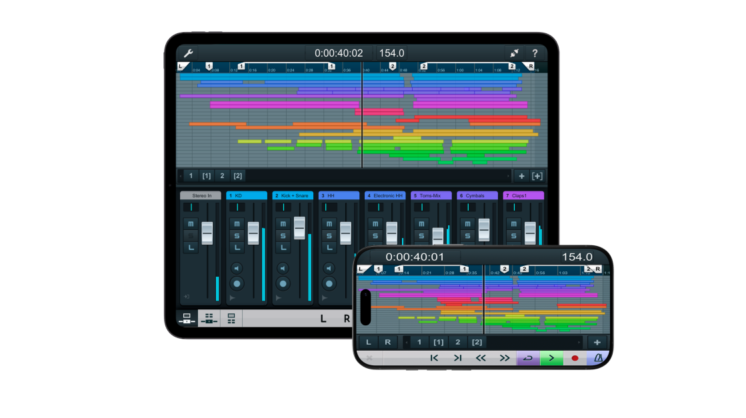This screenshot has width=746, height=418.
Task: Click the Cymbals channel volume fader
Action: (484, 228)
